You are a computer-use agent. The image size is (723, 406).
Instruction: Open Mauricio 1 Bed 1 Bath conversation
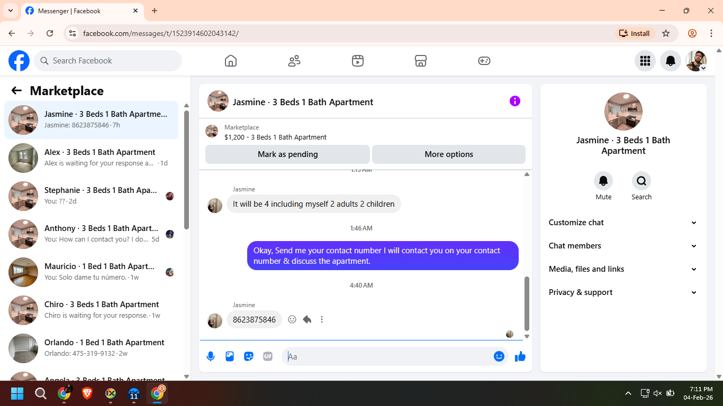[92, 272]
